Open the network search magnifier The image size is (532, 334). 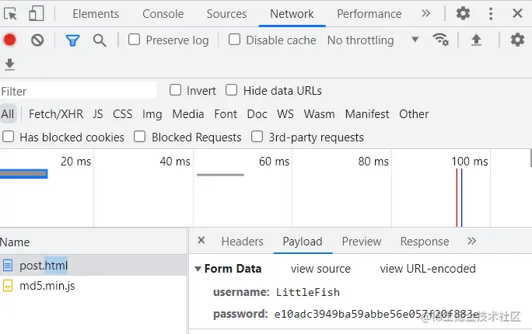click(x=100, y=40)
